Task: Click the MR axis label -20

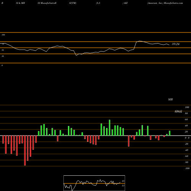Action: pyautogui.click(x=186, y=144)
